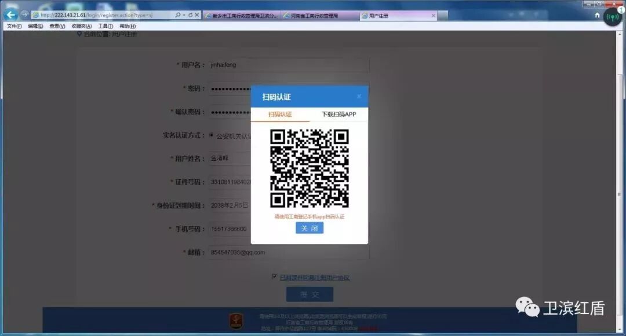Viewport: 626px width, 336px height.
Task: Open the home icon in browser toolbar
Action: (x=597, y=15)
